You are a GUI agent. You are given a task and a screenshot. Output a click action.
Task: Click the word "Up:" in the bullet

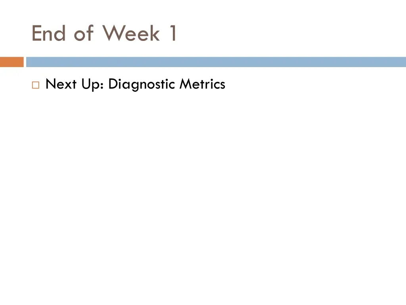tap(92, 84)
